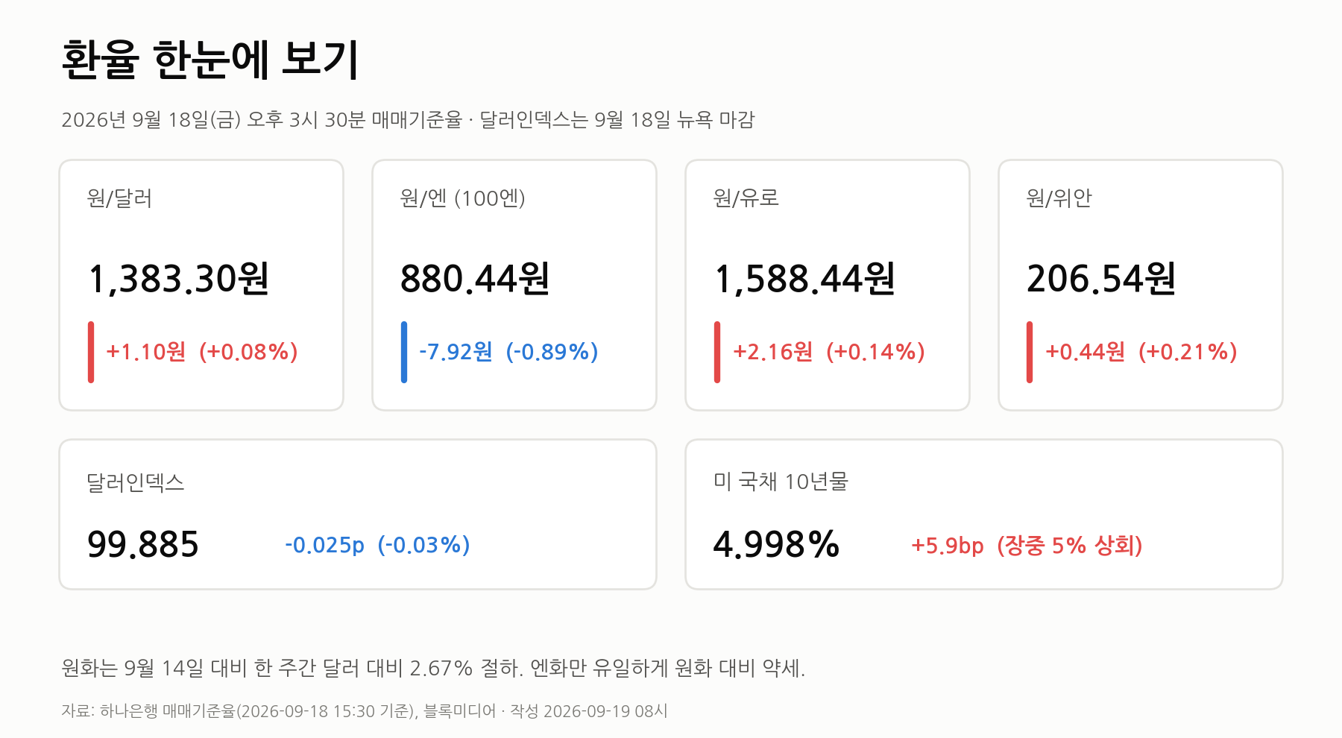Select the 4.998% treasury yield value

point(776,545)
